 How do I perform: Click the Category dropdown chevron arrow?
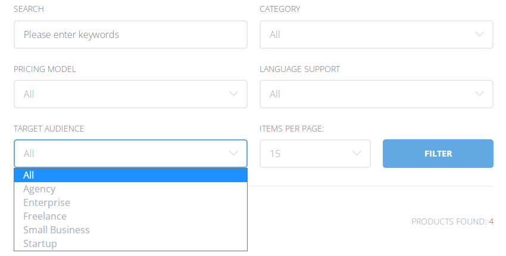480,35
